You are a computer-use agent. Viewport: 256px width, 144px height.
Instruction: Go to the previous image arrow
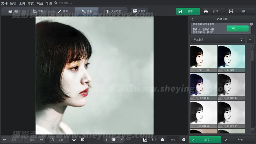pyautogui.click(x=106, y=140)
